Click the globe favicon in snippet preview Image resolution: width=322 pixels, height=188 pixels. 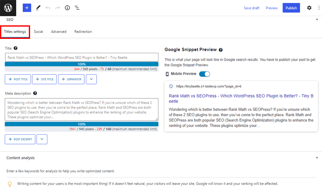(171, 86)
